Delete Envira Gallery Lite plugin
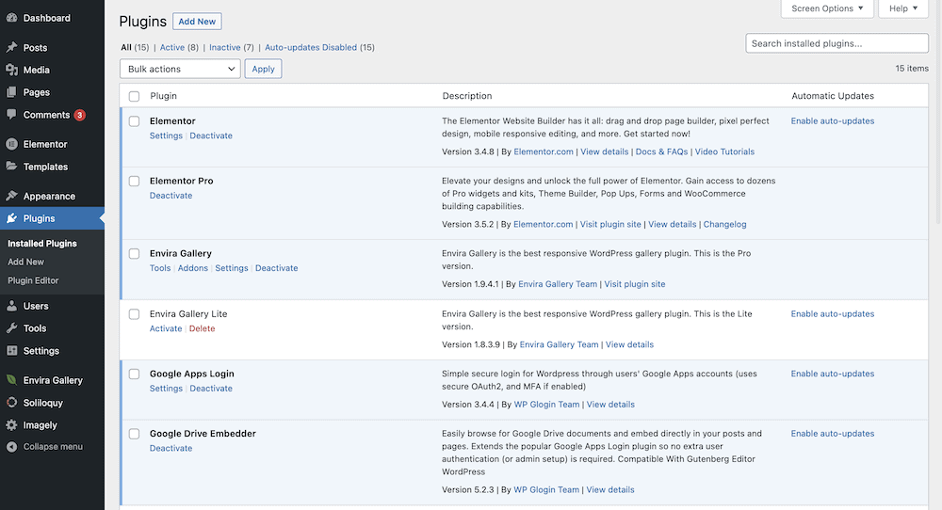942x510 pixels. (202, 328)
